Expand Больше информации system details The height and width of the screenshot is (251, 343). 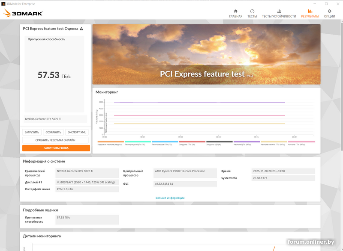click(170, 198)
